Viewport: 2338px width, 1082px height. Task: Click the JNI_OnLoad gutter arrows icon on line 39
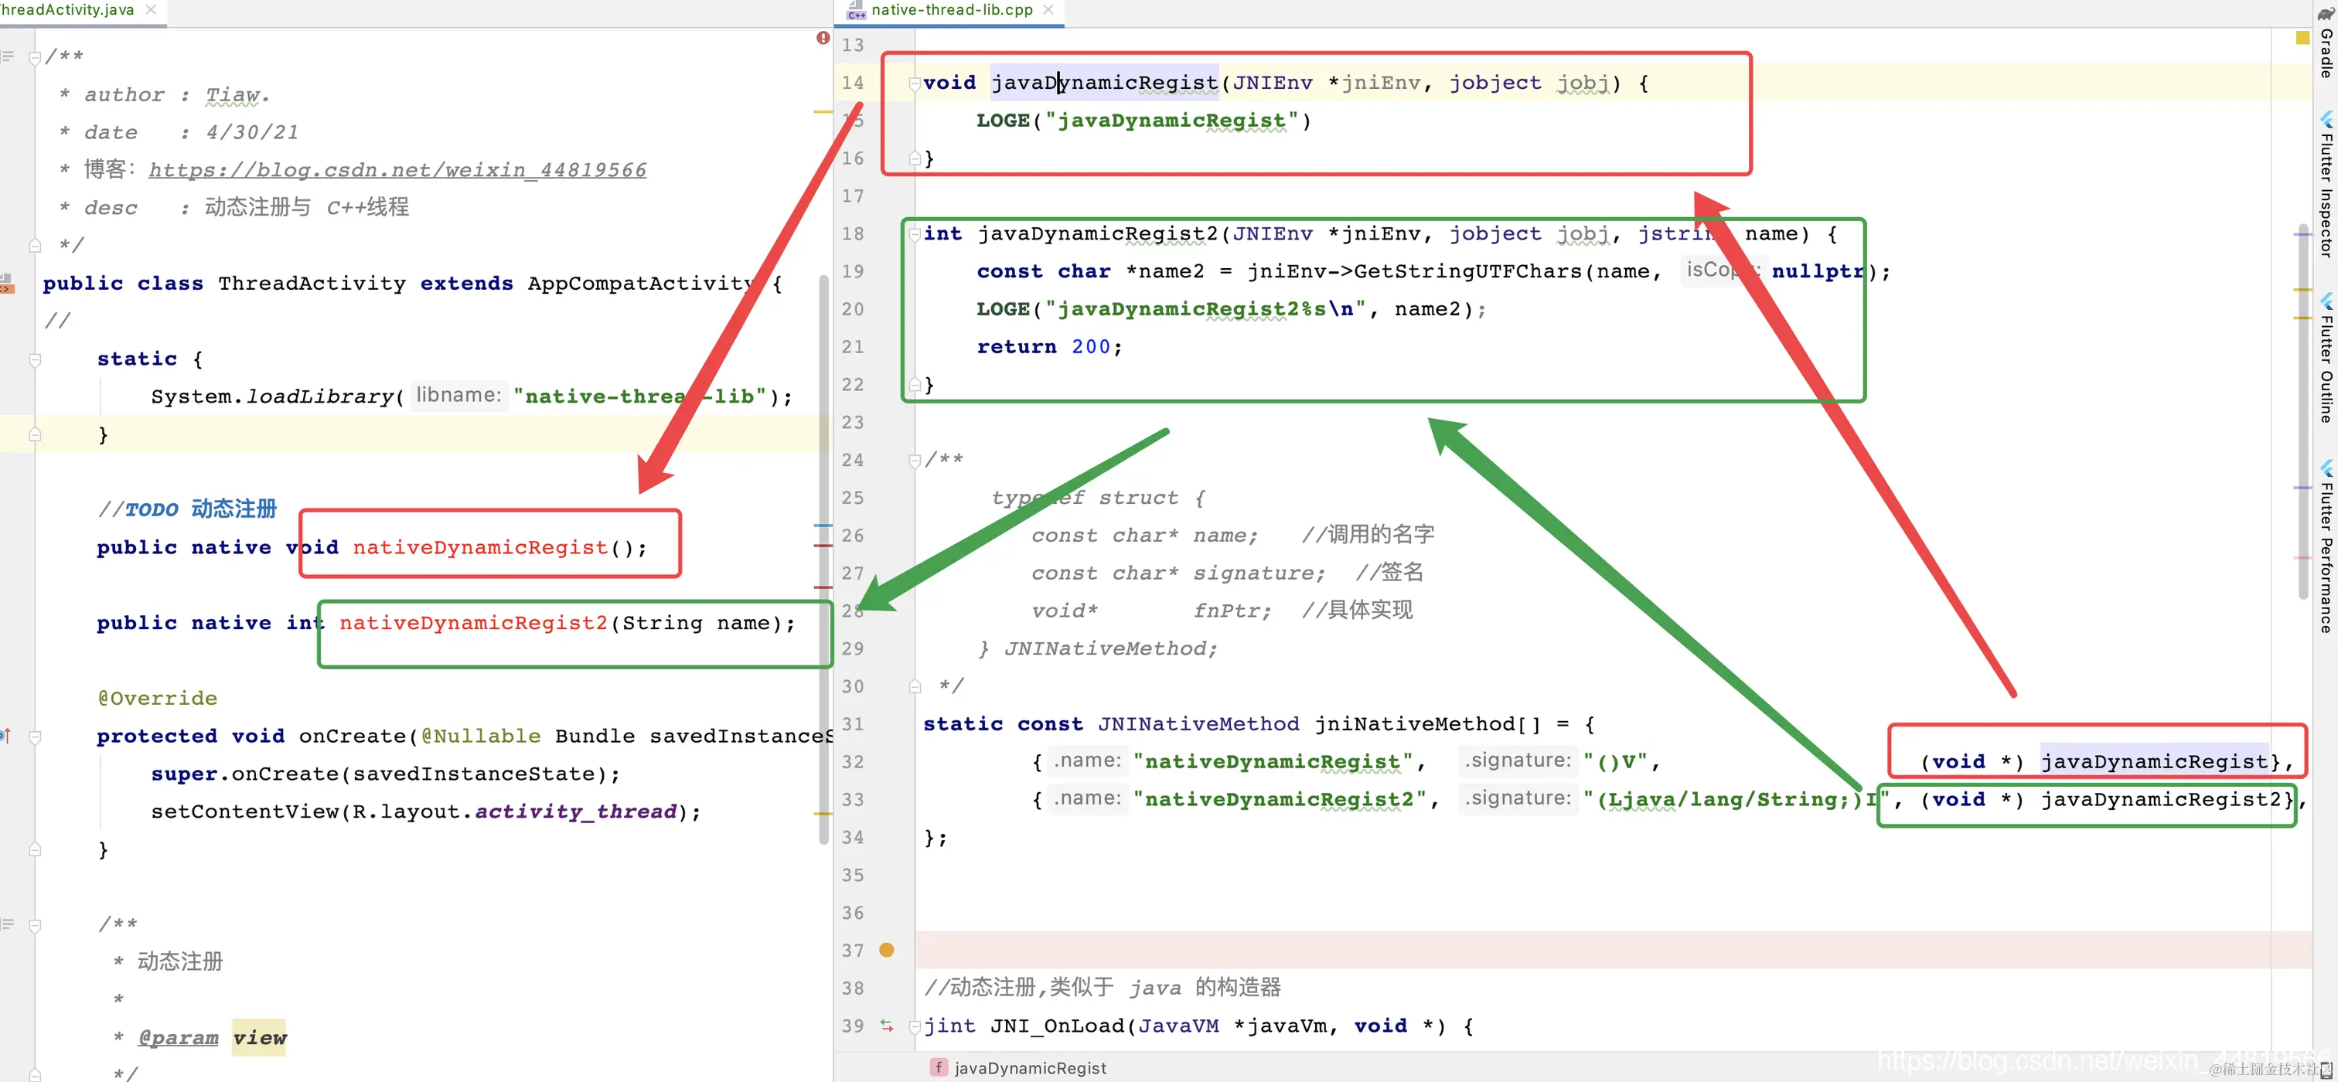887,1026
